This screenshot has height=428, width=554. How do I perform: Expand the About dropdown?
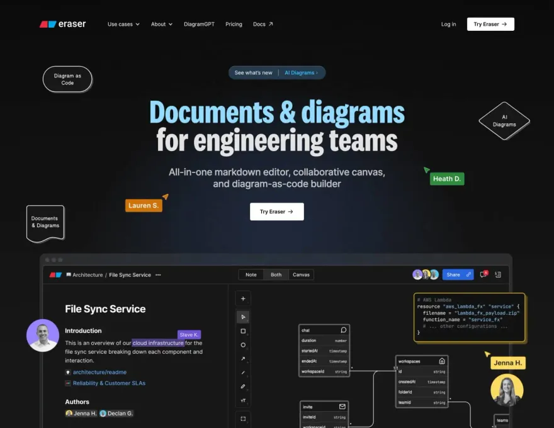[161, 24]
